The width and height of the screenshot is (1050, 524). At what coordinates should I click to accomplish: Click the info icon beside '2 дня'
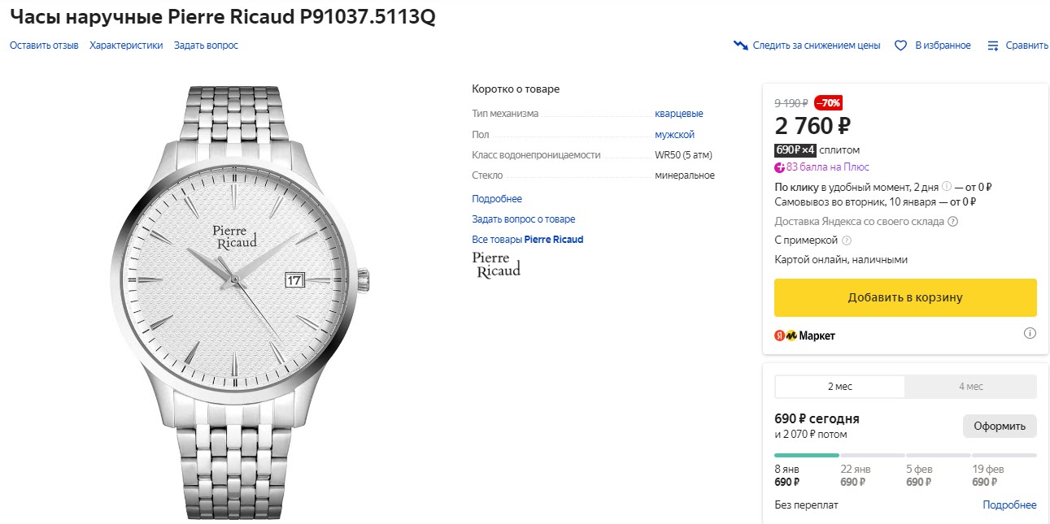click(x=946, y=187)
